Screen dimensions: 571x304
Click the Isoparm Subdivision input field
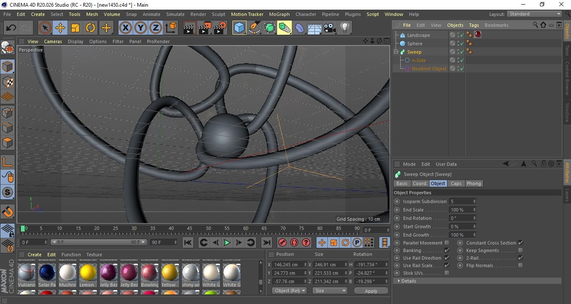click(x=460, y=201)
